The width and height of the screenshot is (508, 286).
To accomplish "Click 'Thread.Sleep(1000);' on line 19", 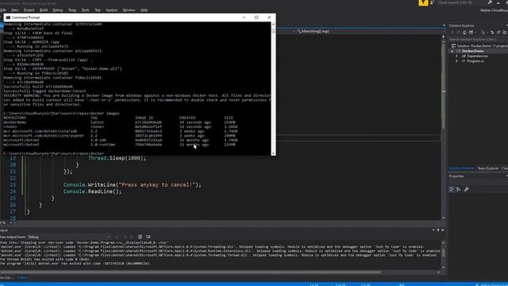I will coord(117,158).
